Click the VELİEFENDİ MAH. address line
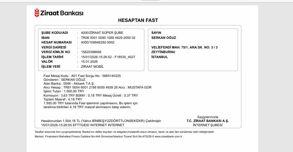The image size is (293, 152). click(184, 47)
